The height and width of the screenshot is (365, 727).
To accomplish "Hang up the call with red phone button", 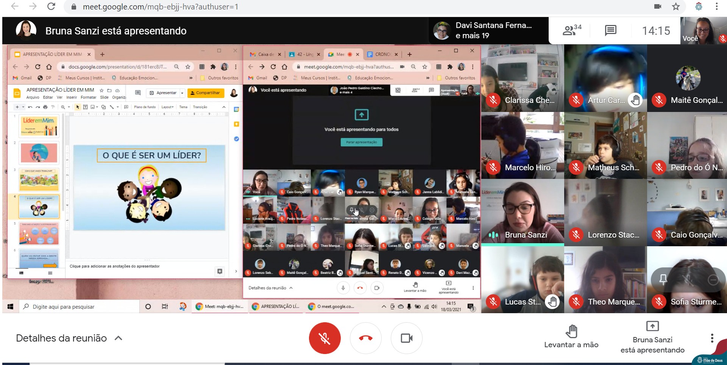I will pyautogui.click(x=365, y=338).
